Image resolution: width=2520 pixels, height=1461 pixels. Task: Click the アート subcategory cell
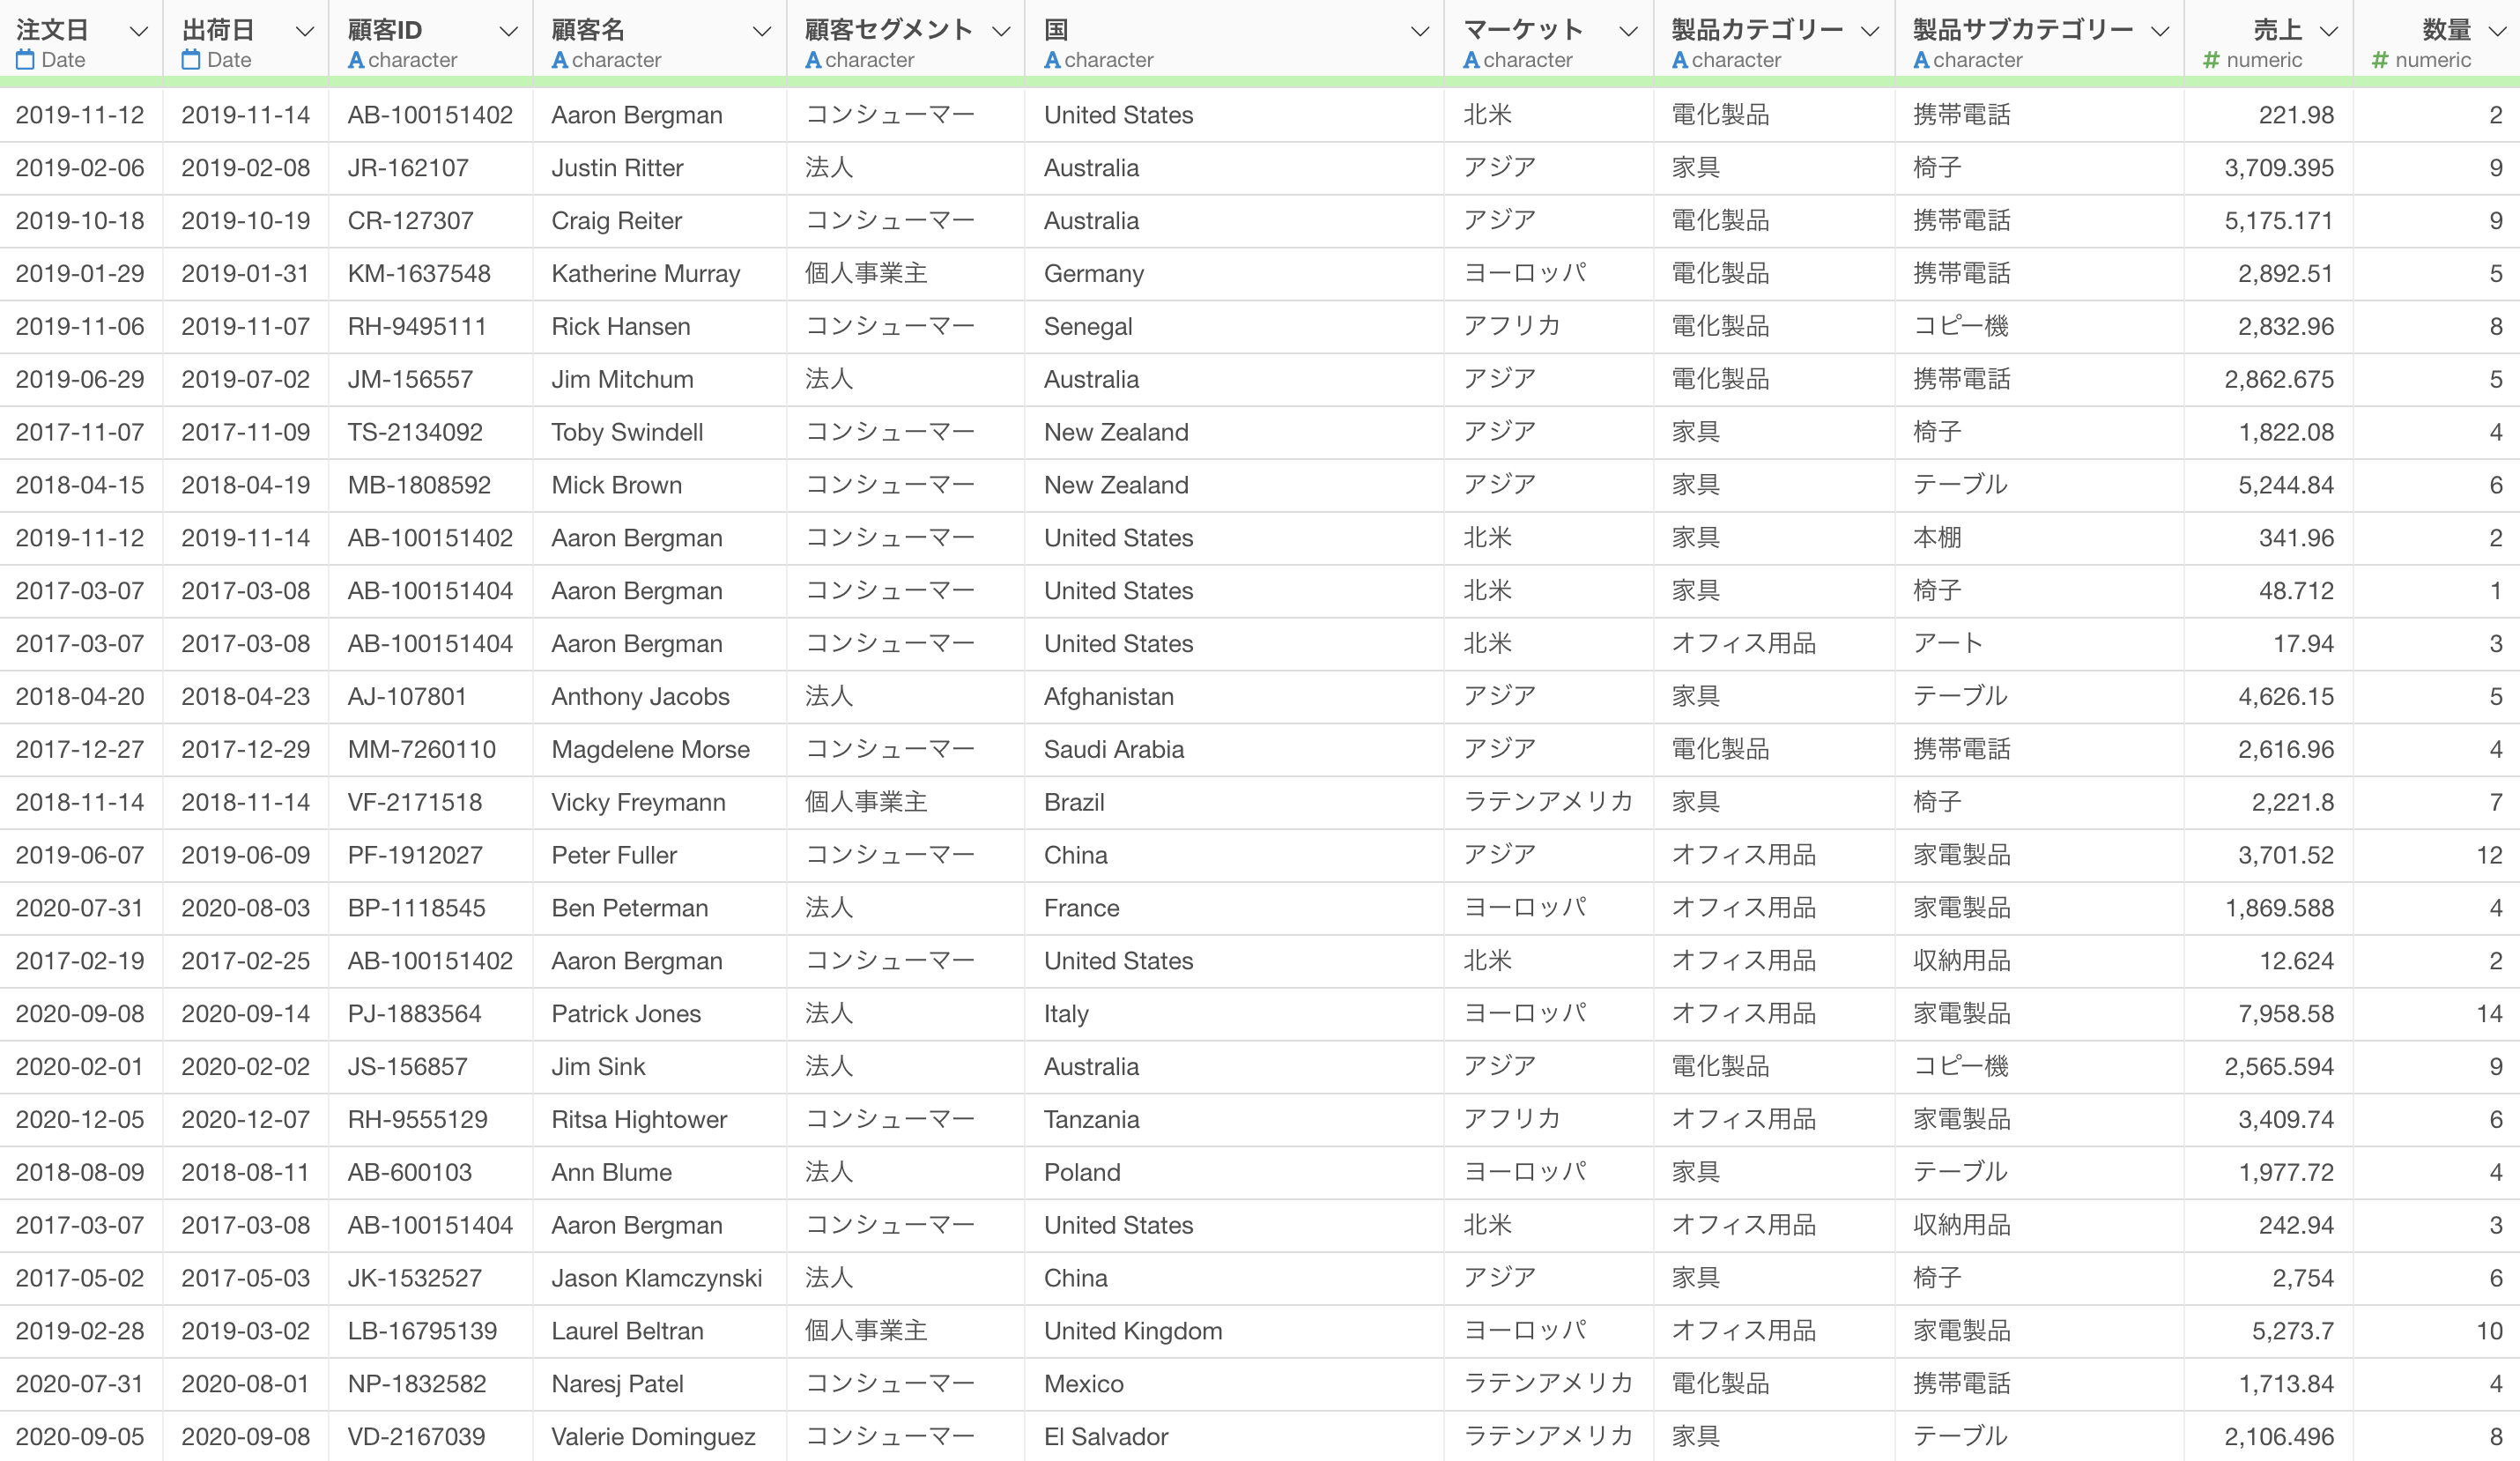point(1948,644)
